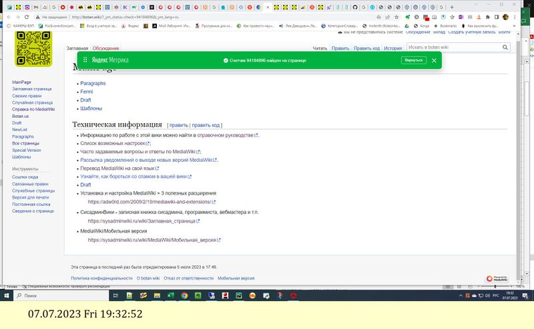Click the share icon in the address bar
The image size is (534, 329).
coord(388,17)
